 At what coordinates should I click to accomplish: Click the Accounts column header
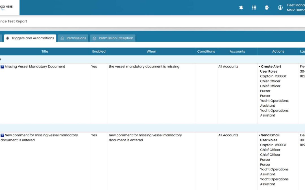237,52
